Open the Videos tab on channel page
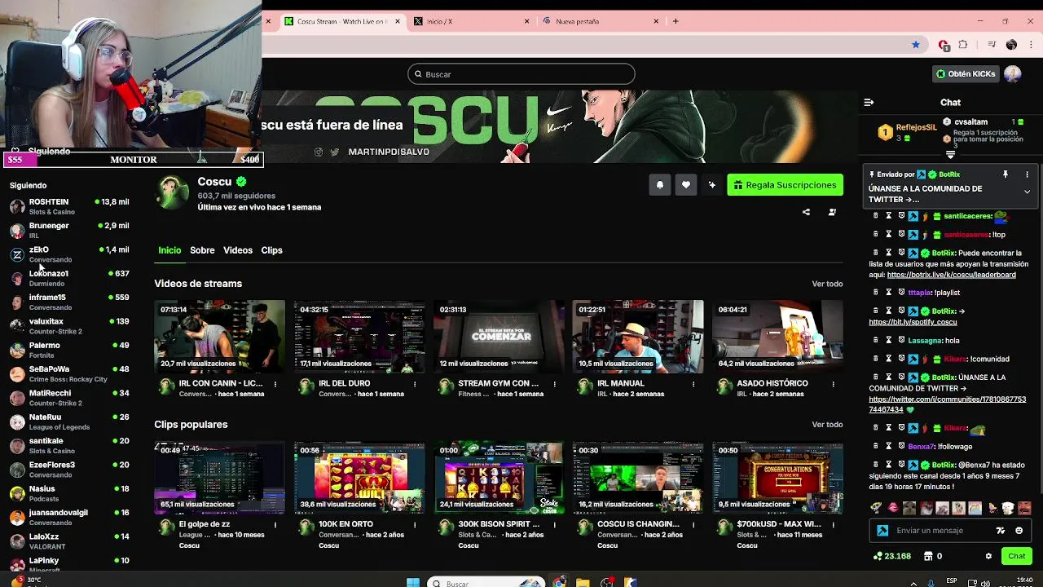 pyautogui.click(x=238, y=250)
